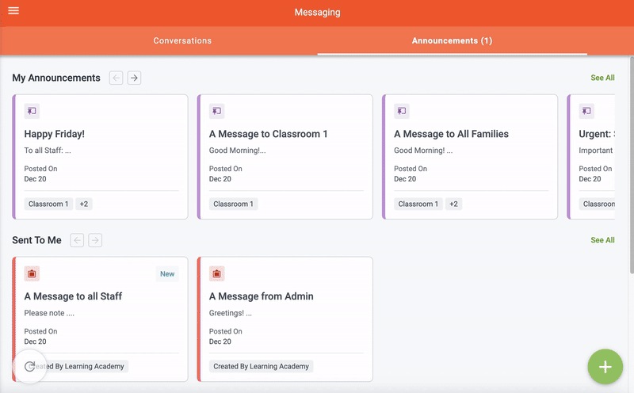
Task: Click See All for My Announcements
Action: 602,78
